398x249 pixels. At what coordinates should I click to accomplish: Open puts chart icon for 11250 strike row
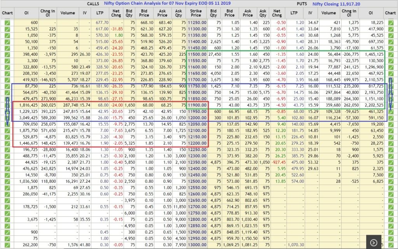tap(391, 23)
